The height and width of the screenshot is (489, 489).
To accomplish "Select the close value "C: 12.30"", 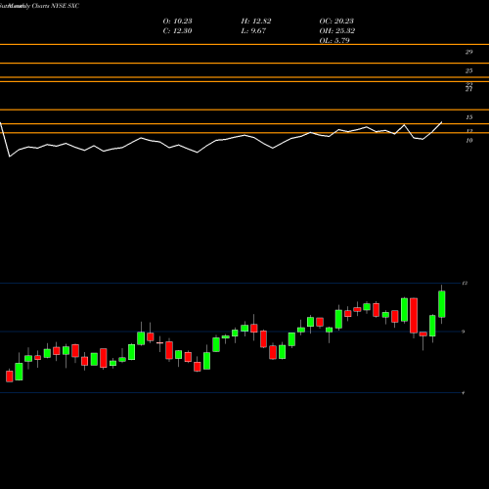I will [x=177, y=31].
